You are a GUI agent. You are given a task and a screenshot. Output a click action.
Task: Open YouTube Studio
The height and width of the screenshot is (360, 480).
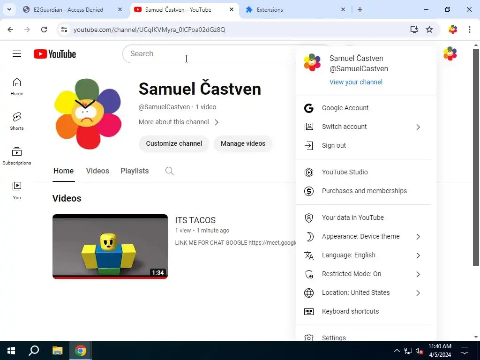(x=363, y=172)
